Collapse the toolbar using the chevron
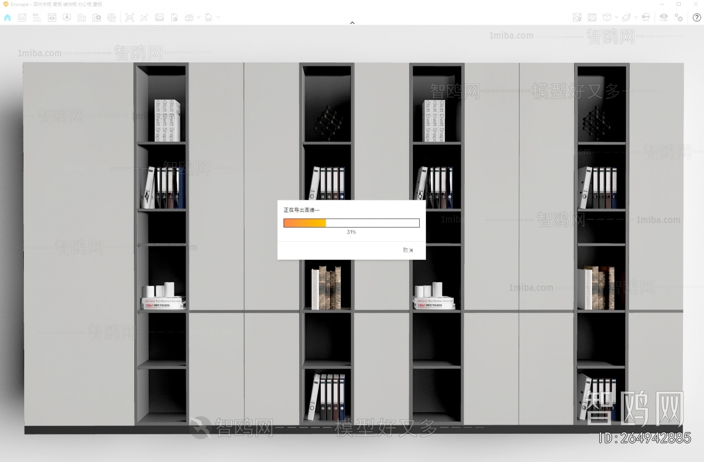Viewport: 704px width, 462px height. tap(352, 22)
